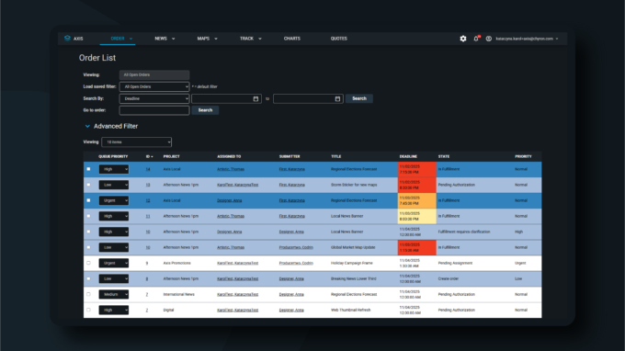Image resolution: width=625 pixels, height=351 pixels.
Task: Focus the Go to order input field
Action: point(154,110)
